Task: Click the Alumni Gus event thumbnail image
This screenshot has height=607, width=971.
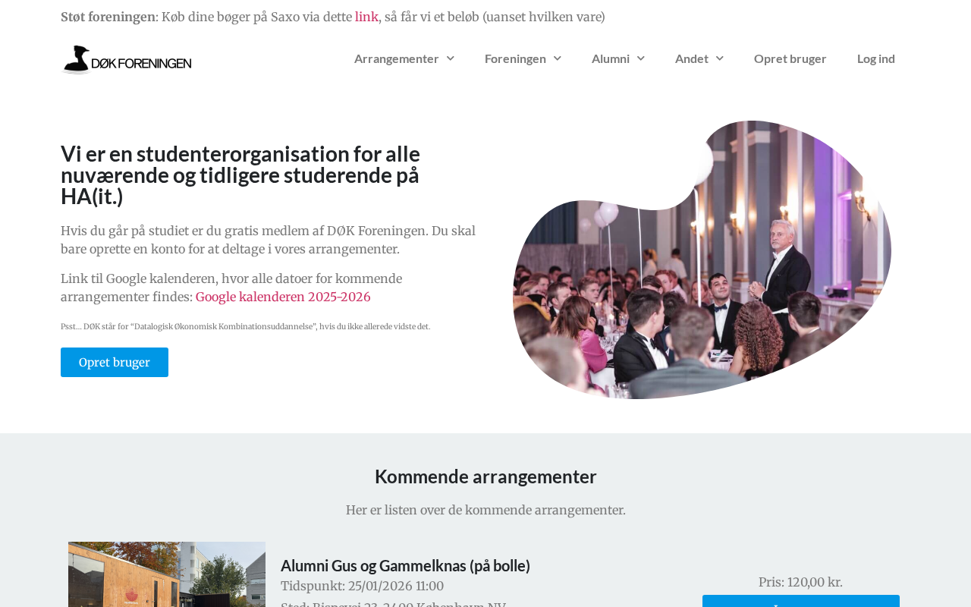Action: tap(167, 574)
